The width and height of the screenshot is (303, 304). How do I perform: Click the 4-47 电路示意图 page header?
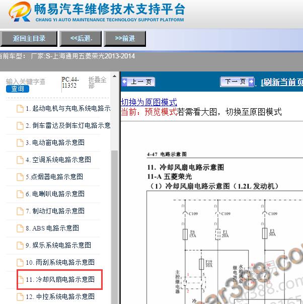pyautogui.click(x=167, y=155)
